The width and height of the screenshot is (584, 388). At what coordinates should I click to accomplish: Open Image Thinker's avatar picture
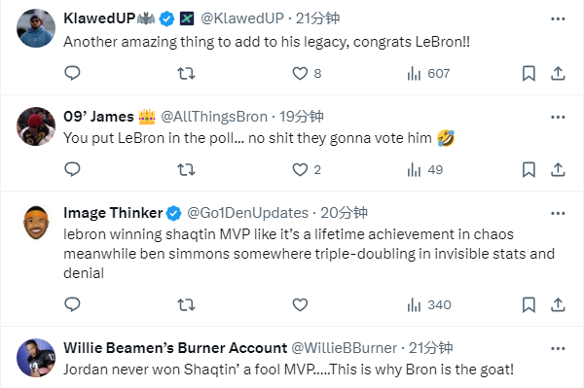coord(36,223)
